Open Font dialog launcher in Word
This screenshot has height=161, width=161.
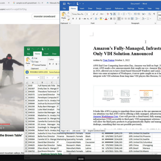click(115, 23)
